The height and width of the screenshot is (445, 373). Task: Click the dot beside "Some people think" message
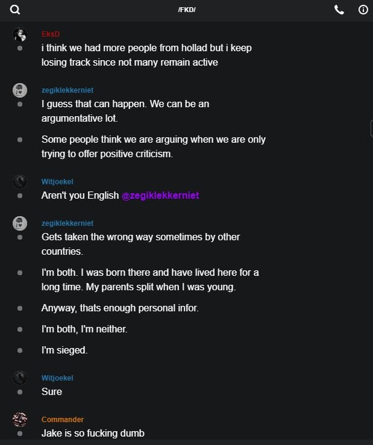click(20, 140)
